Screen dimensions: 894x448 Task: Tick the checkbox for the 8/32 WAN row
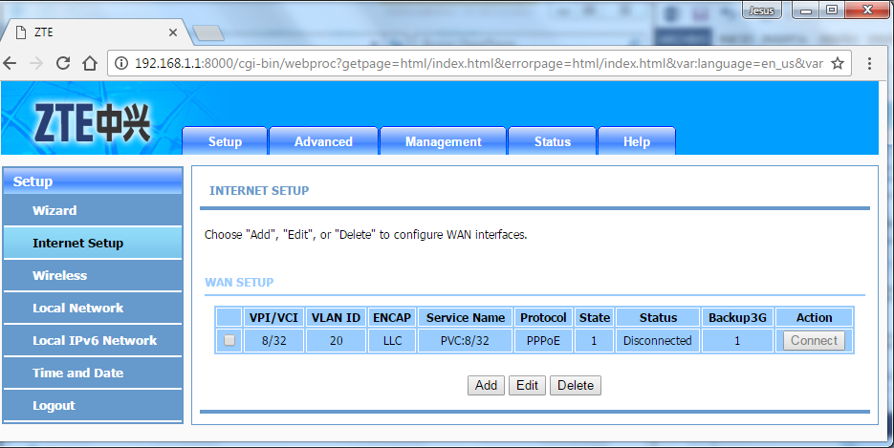(x=229, y=340)
